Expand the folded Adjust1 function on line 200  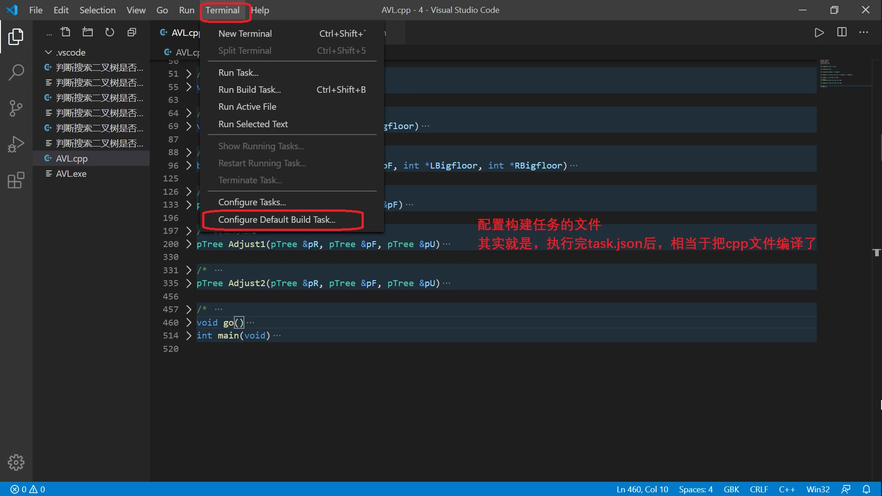(188, 244)
